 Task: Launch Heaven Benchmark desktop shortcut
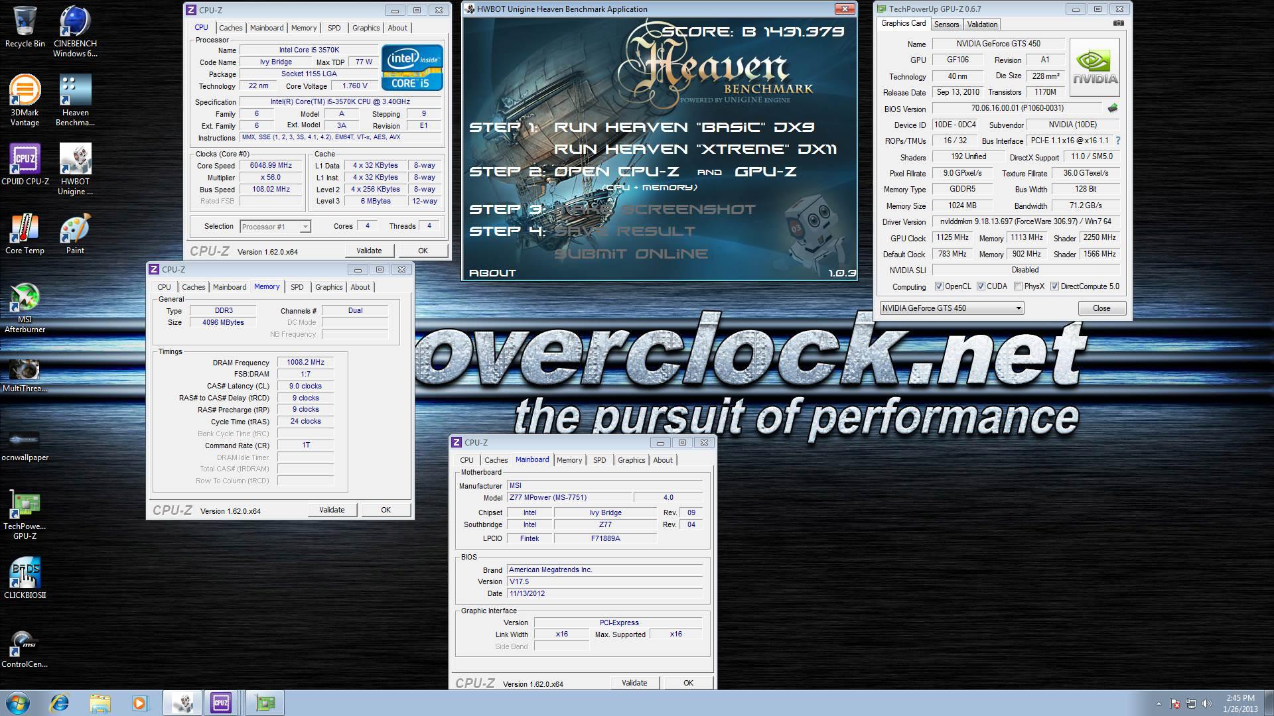click(75, 99)
